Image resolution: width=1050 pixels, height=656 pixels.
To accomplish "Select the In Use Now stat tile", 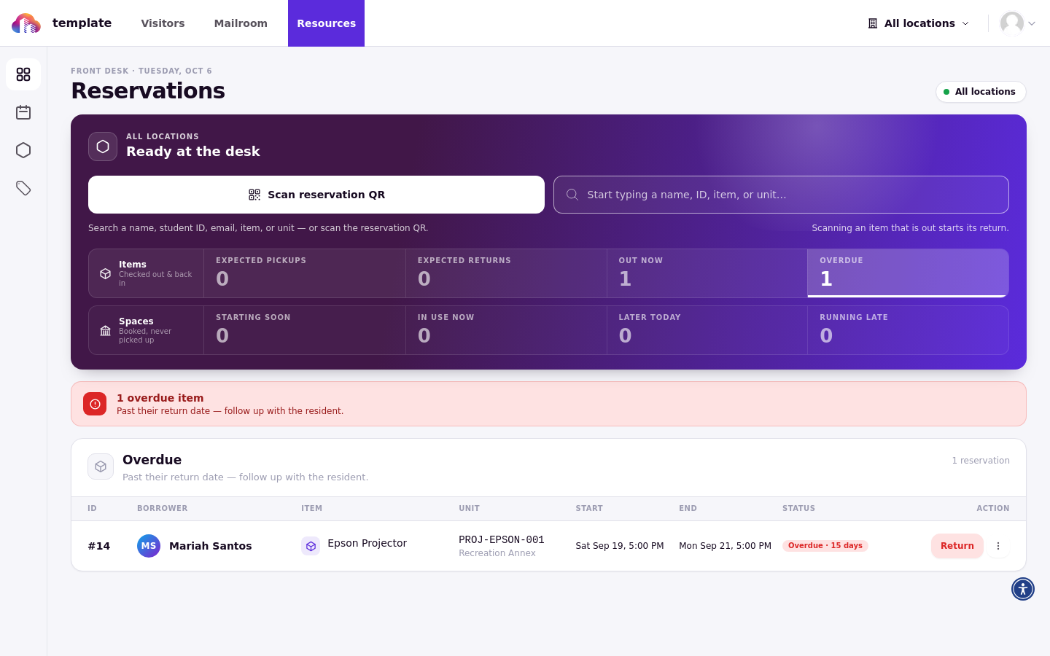I will click(506, 330).
